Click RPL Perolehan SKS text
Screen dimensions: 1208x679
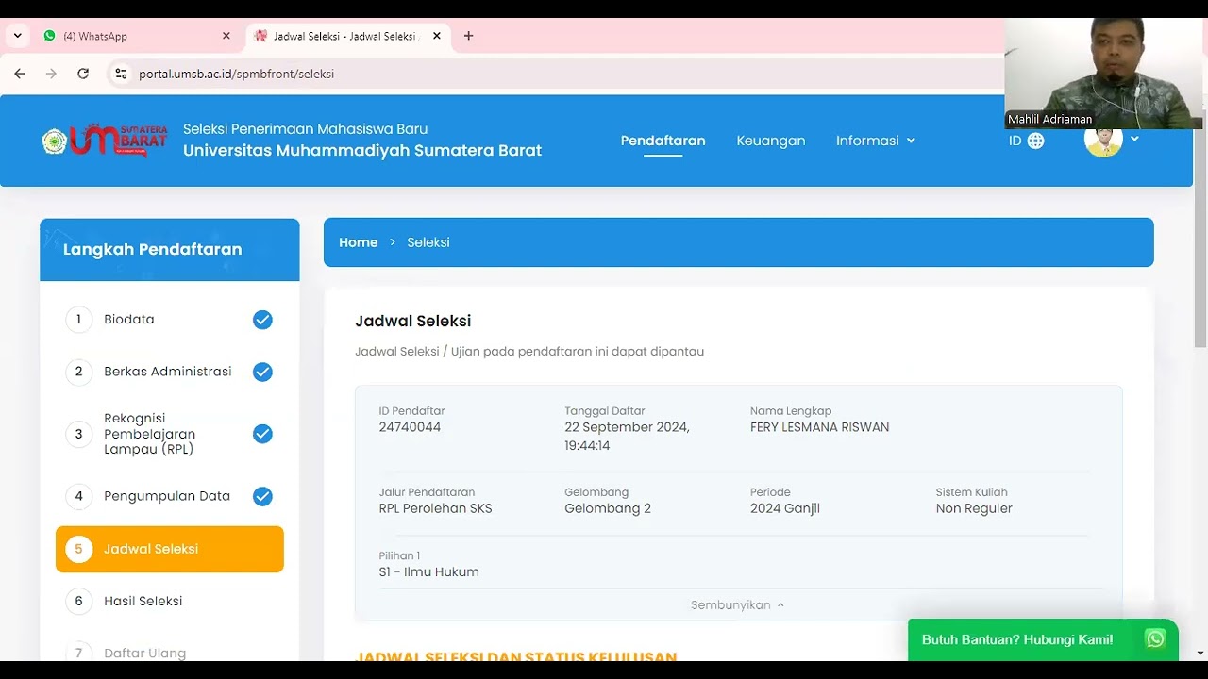[435, 508]
